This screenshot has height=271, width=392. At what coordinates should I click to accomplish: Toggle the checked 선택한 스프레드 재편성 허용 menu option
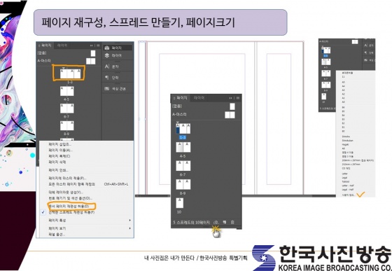71,212
